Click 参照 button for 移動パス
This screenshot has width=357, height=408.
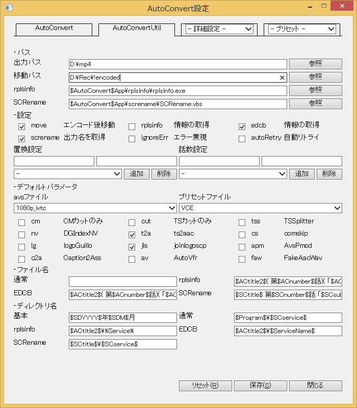[315, 78]
